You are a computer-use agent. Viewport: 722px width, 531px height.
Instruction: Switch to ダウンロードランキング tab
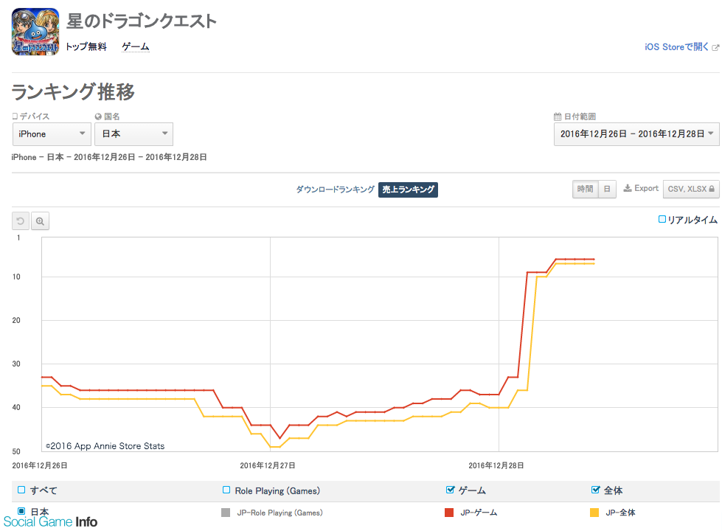[x=336, y=190]
